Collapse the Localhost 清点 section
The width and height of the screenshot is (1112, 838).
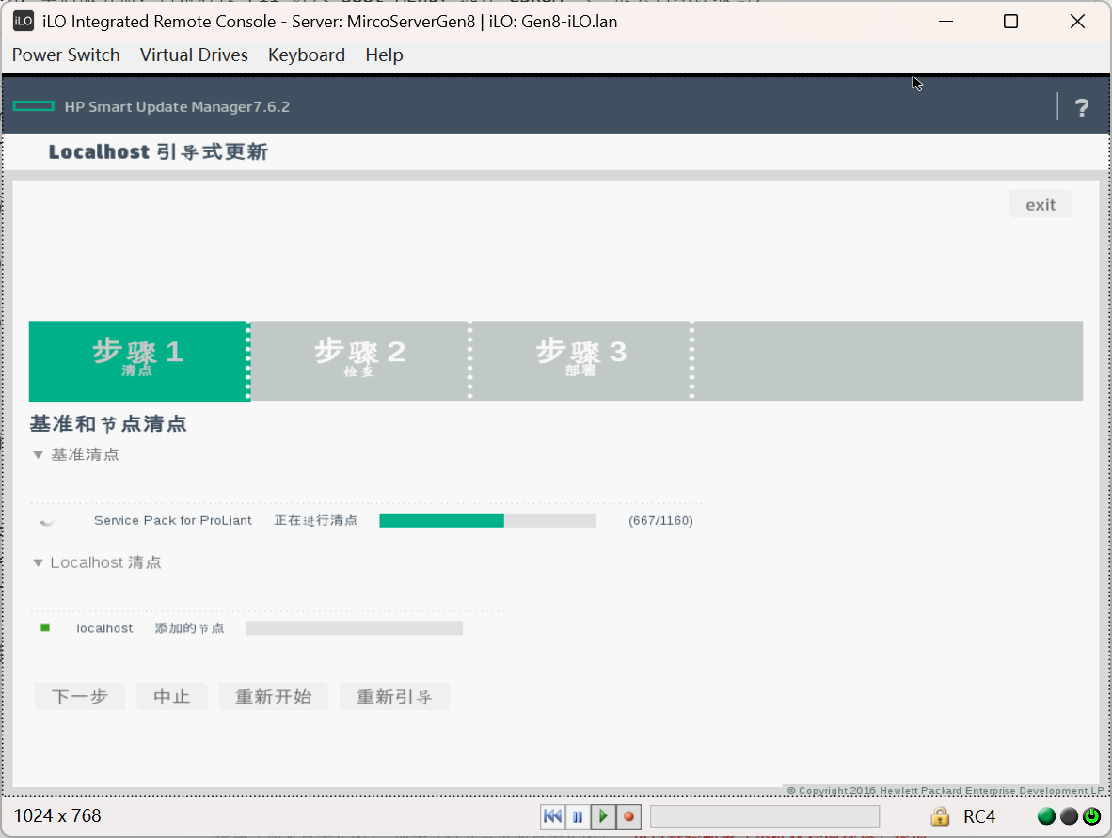pos(39,563)
